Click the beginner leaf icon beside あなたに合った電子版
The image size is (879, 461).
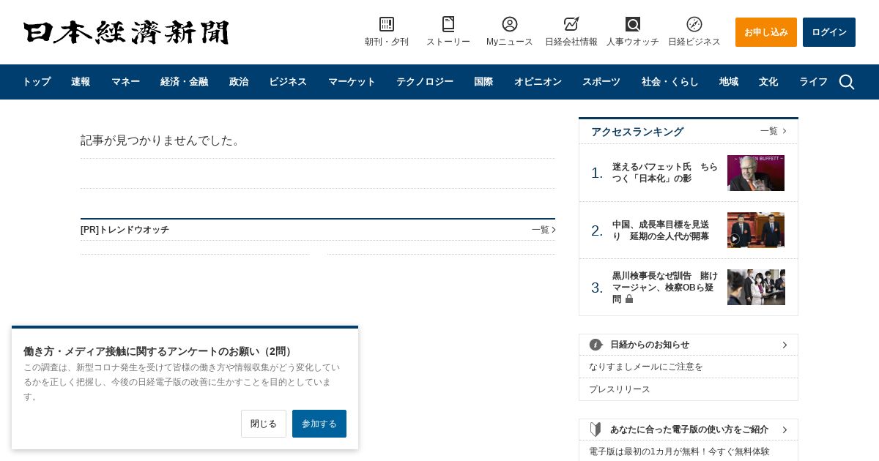[x=596, y=430]
